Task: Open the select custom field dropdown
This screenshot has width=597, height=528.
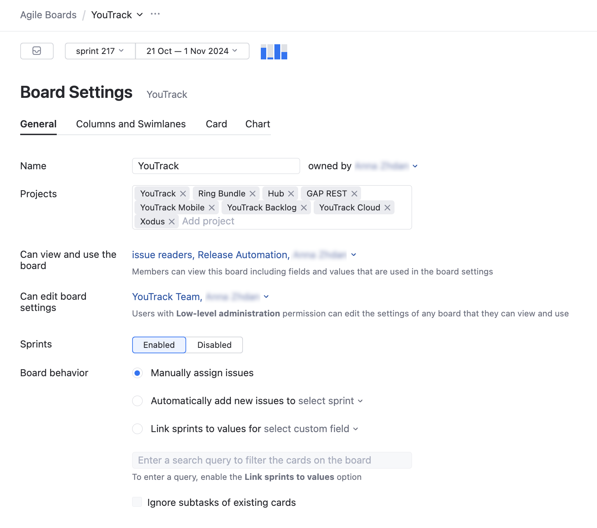Action: 311,429
